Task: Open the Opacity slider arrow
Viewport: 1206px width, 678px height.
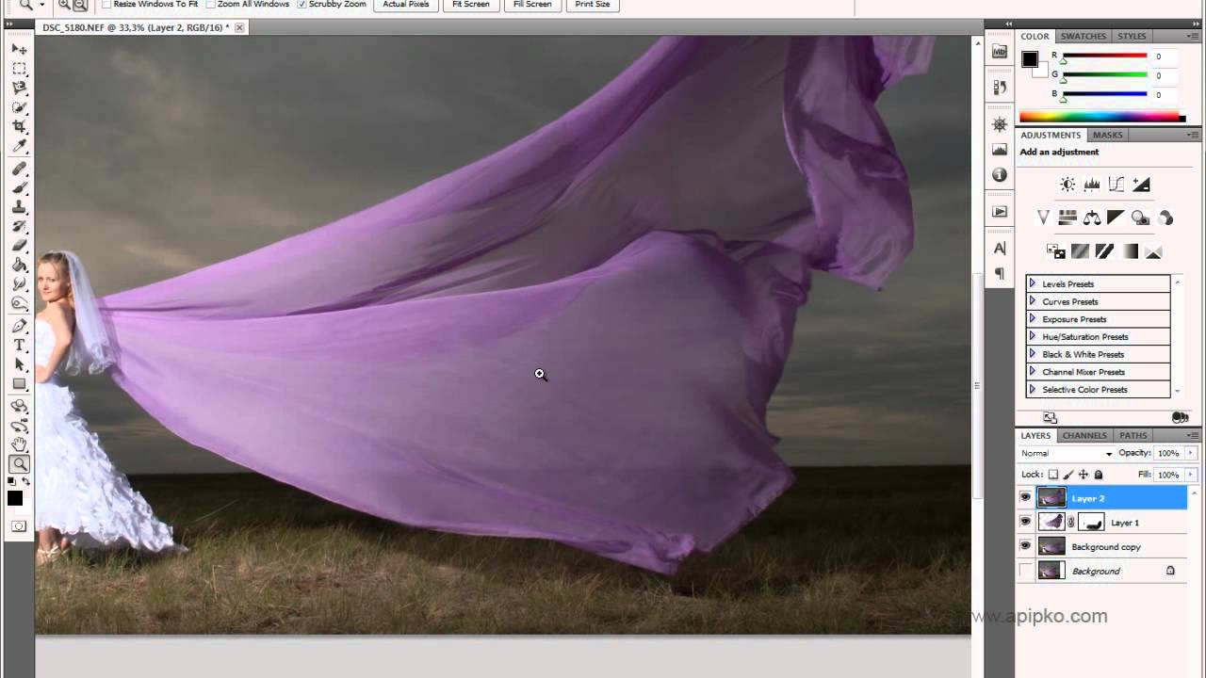Action: coord(1191,453)
